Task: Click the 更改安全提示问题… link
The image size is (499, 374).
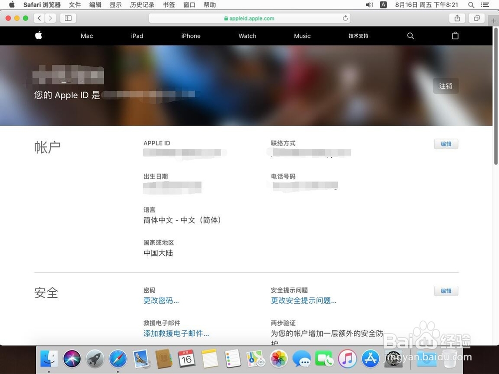Action: coord(303,301)
